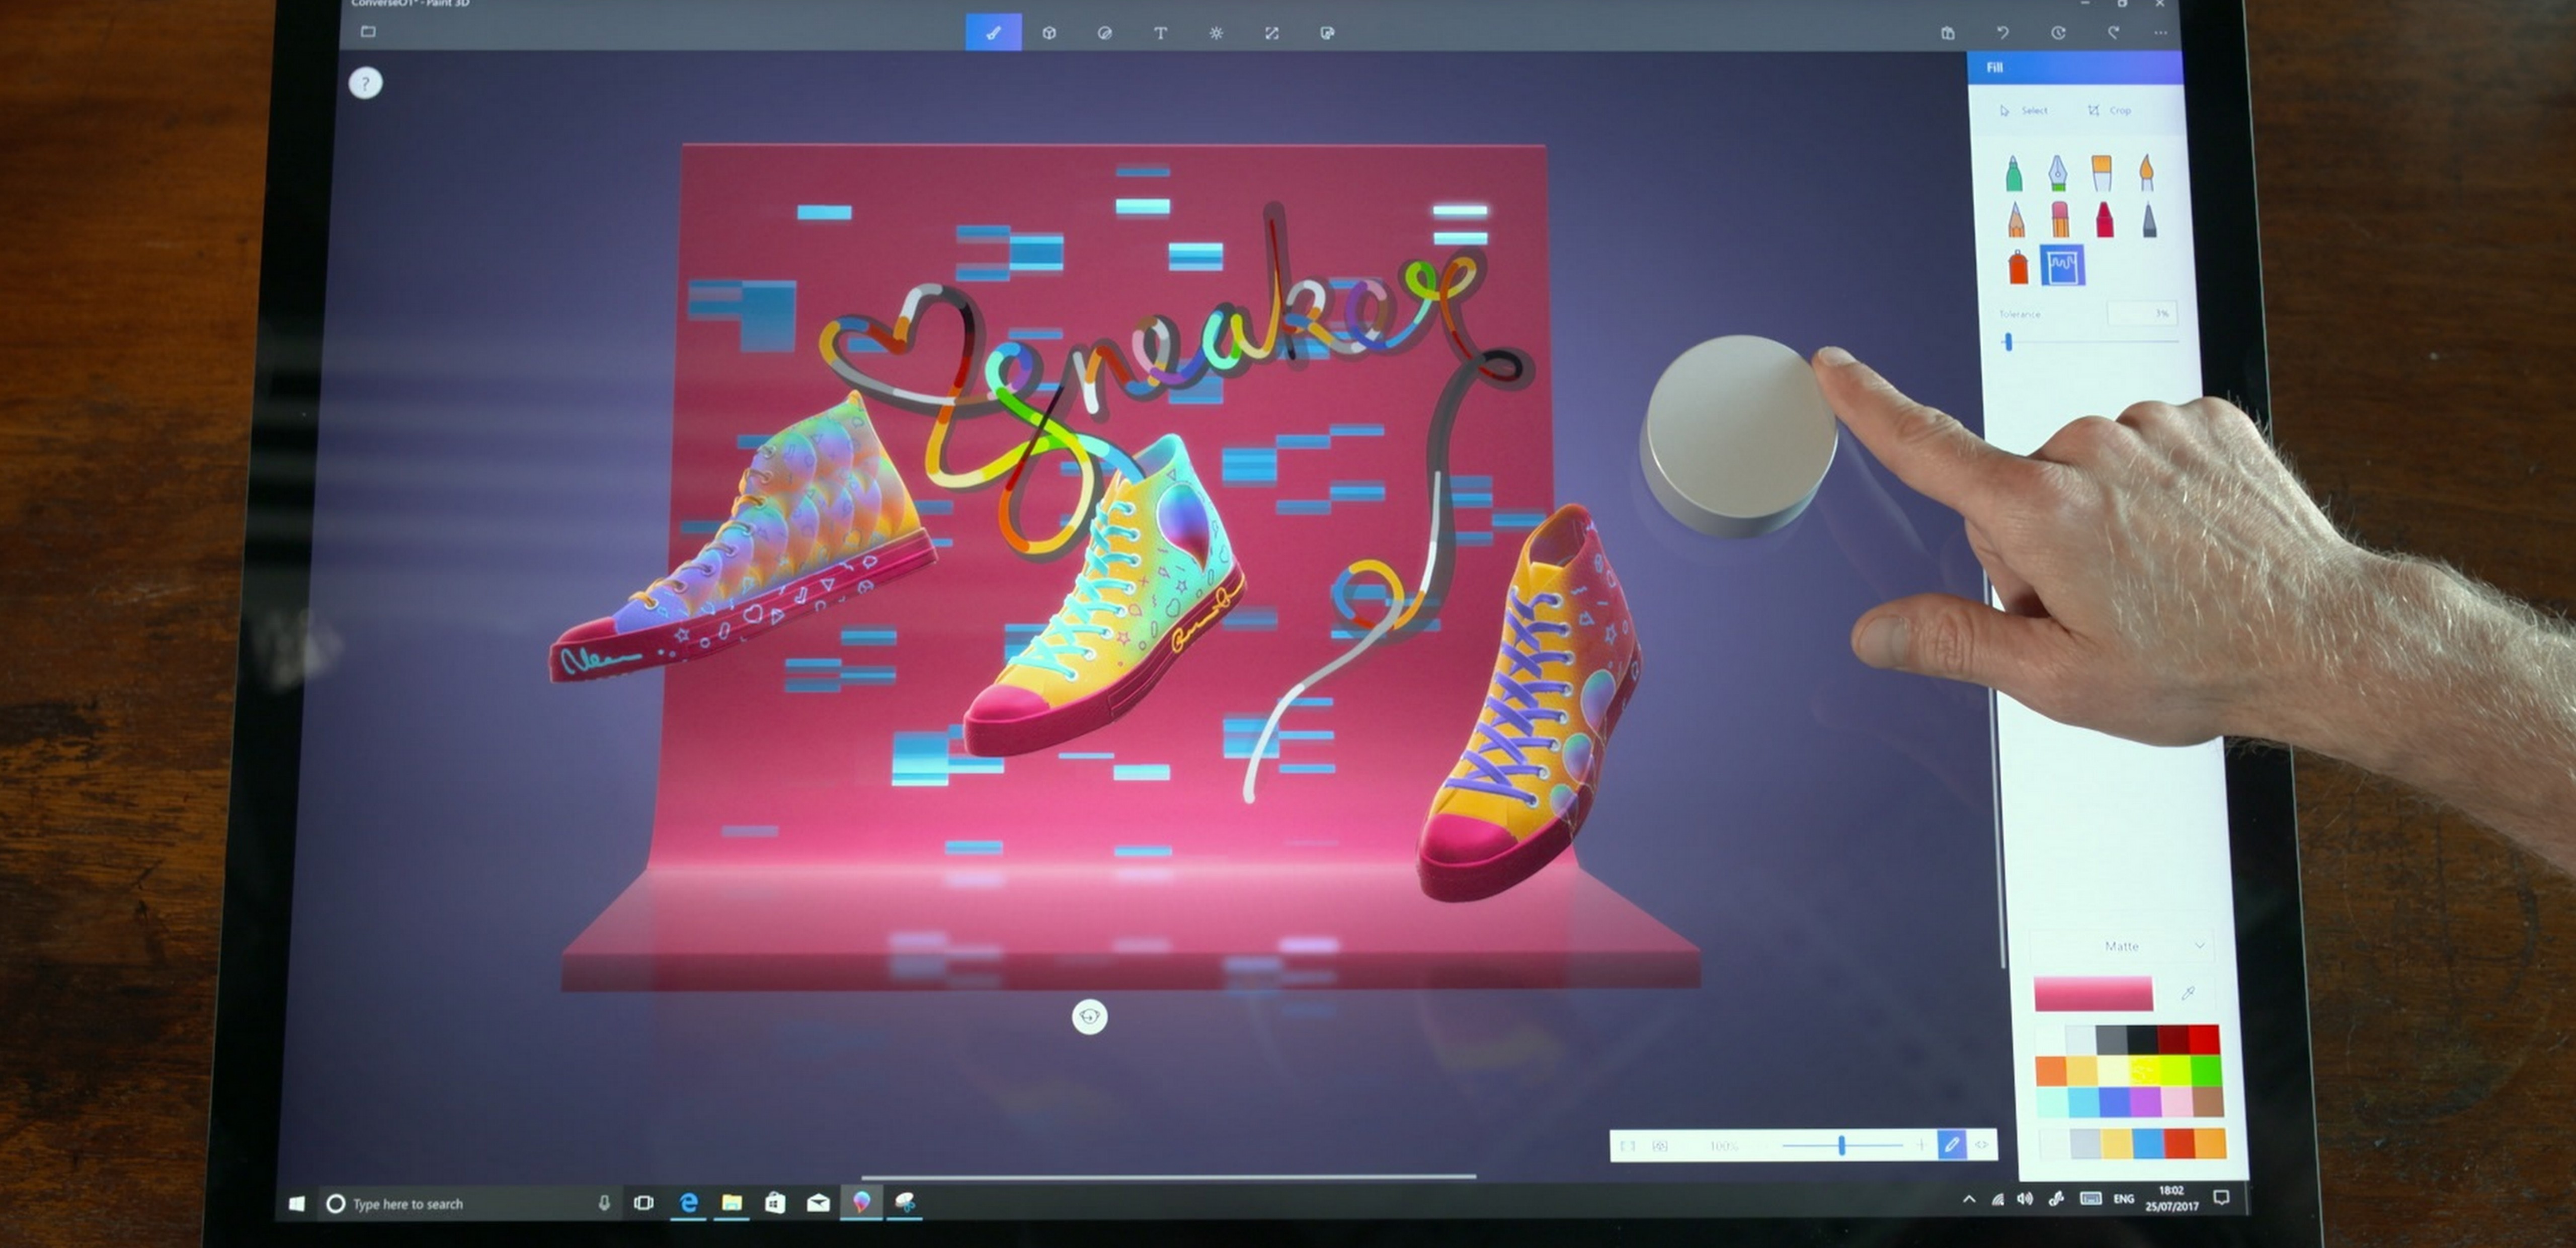The height and width of the screenshot is (1248, 2576).
Task: Open the Action Center notifications
Action: coord(2221,1198)
